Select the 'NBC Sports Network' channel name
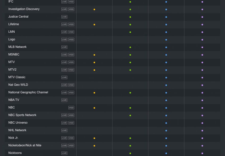This screenshot has height=156, width=225. coord(22,115)
